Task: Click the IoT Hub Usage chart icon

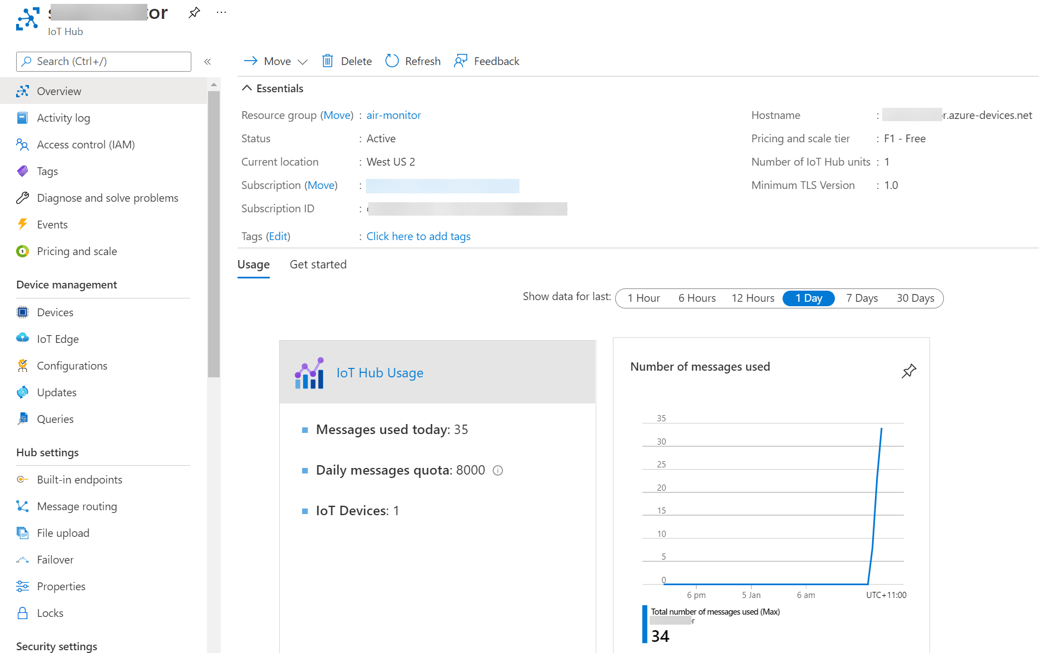Action: [x=309, y=373]
